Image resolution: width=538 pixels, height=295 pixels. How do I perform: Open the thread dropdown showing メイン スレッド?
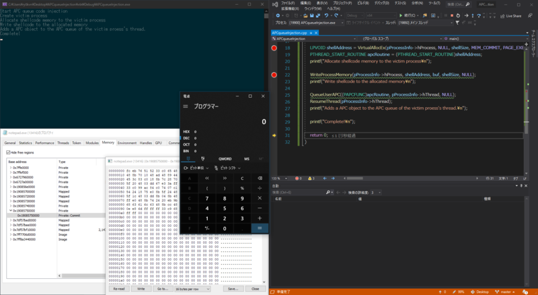tap(426, 23)
